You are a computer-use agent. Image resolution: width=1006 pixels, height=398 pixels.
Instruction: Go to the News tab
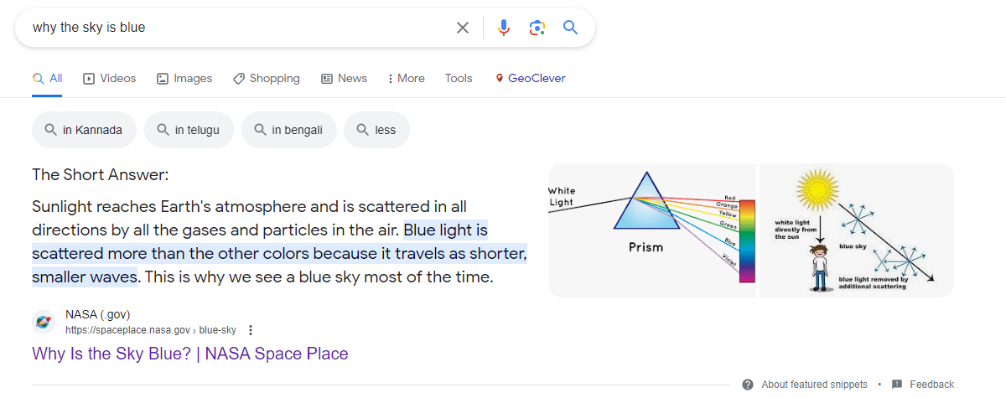(345, 78)
